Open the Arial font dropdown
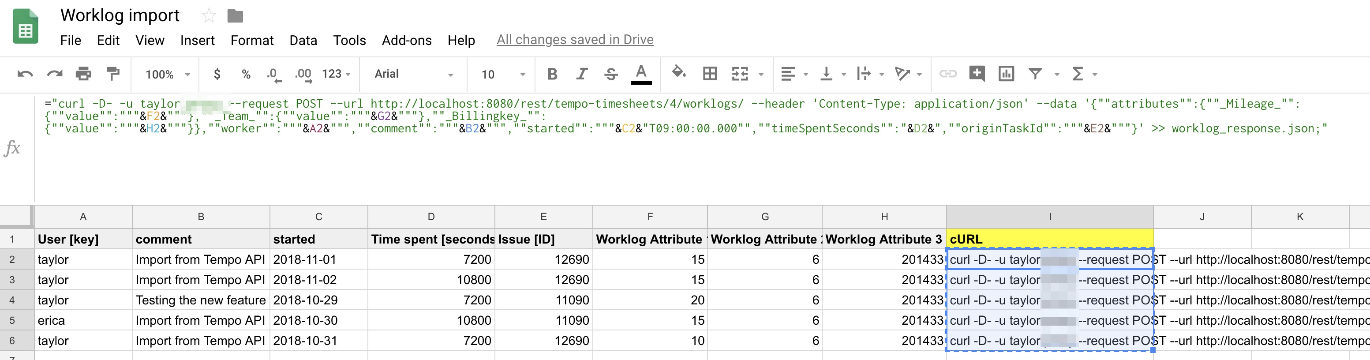 [x=413, y=74]
